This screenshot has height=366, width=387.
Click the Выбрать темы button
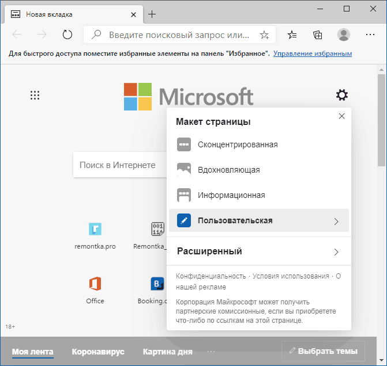tap(323, 351)
